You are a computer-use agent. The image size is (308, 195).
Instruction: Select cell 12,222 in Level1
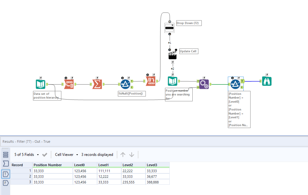pyautogui.click(x=109, y=177)
